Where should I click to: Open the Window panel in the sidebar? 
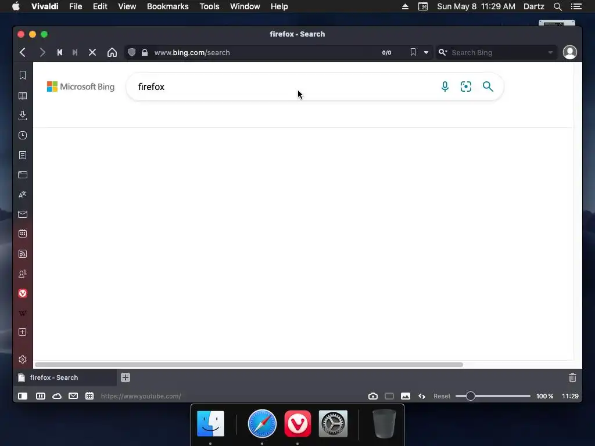tap(23, 175)
